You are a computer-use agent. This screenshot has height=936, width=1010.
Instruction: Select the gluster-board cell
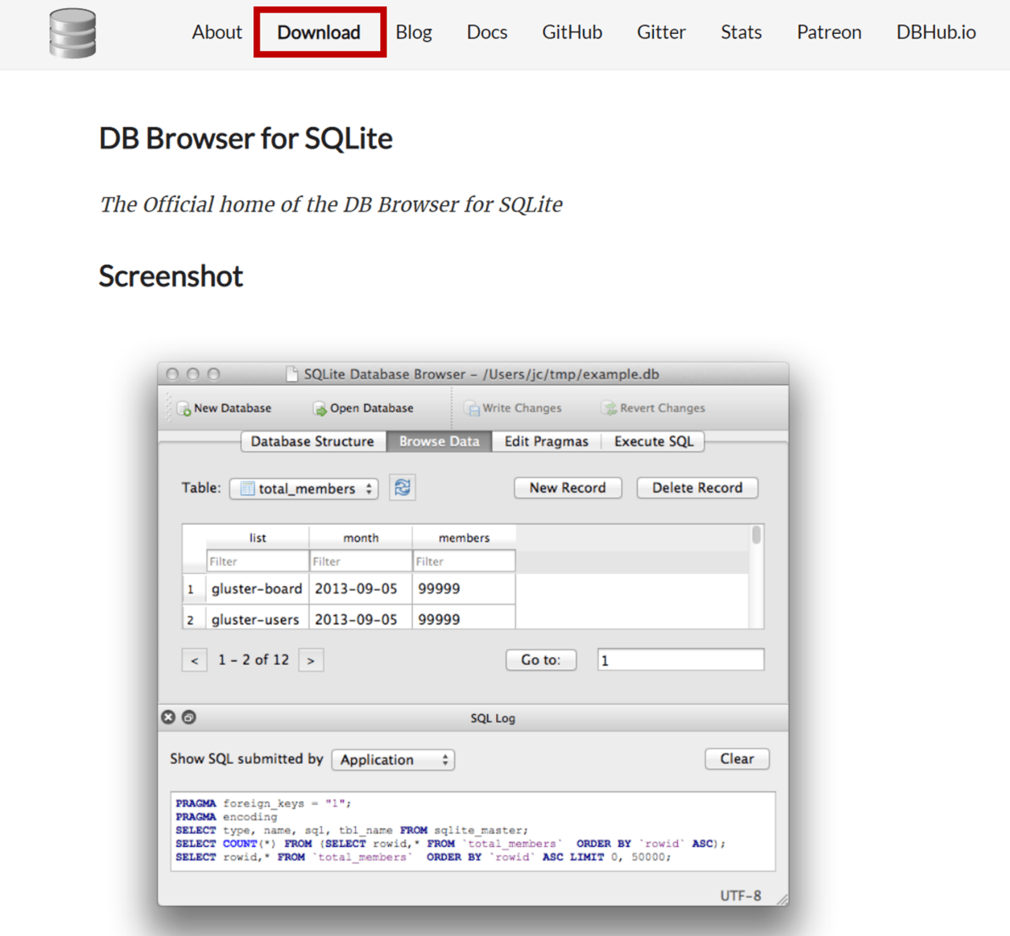257,589
